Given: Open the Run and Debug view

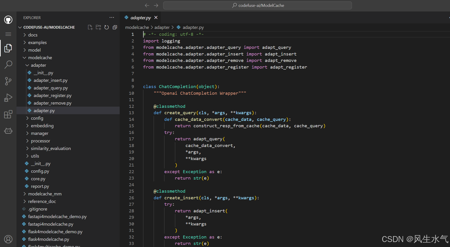Looking at the screenshot, I should pyautogui.click(x=8, y=98).
